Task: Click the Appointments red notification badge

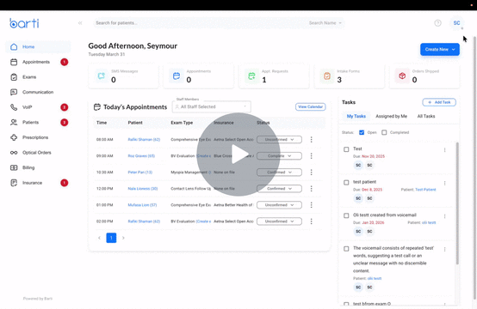Action: tap(65, 62)
